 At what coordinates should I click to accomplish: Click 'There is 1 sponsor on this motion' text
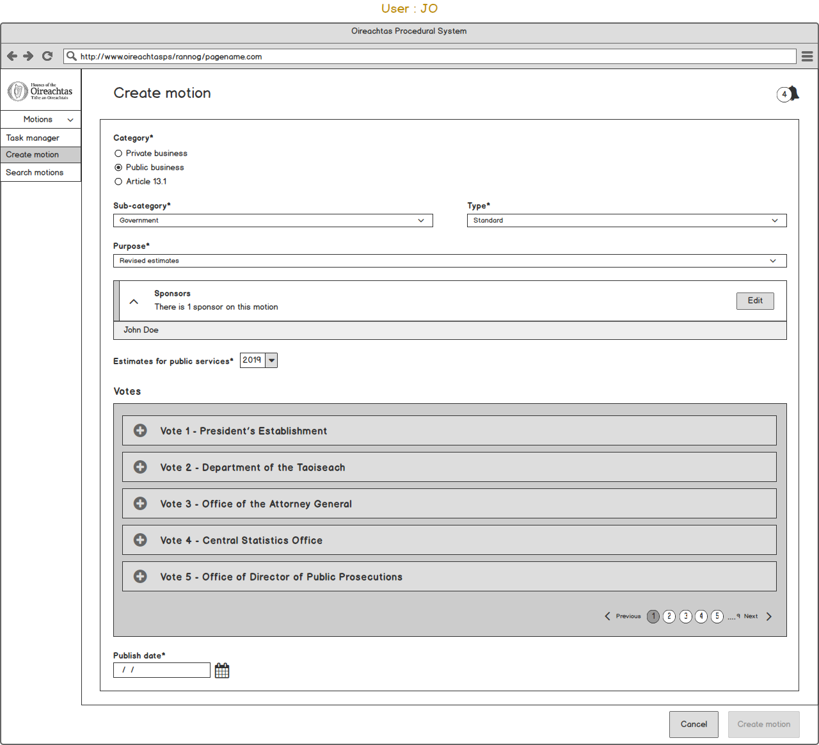click(x=216, y=307)
